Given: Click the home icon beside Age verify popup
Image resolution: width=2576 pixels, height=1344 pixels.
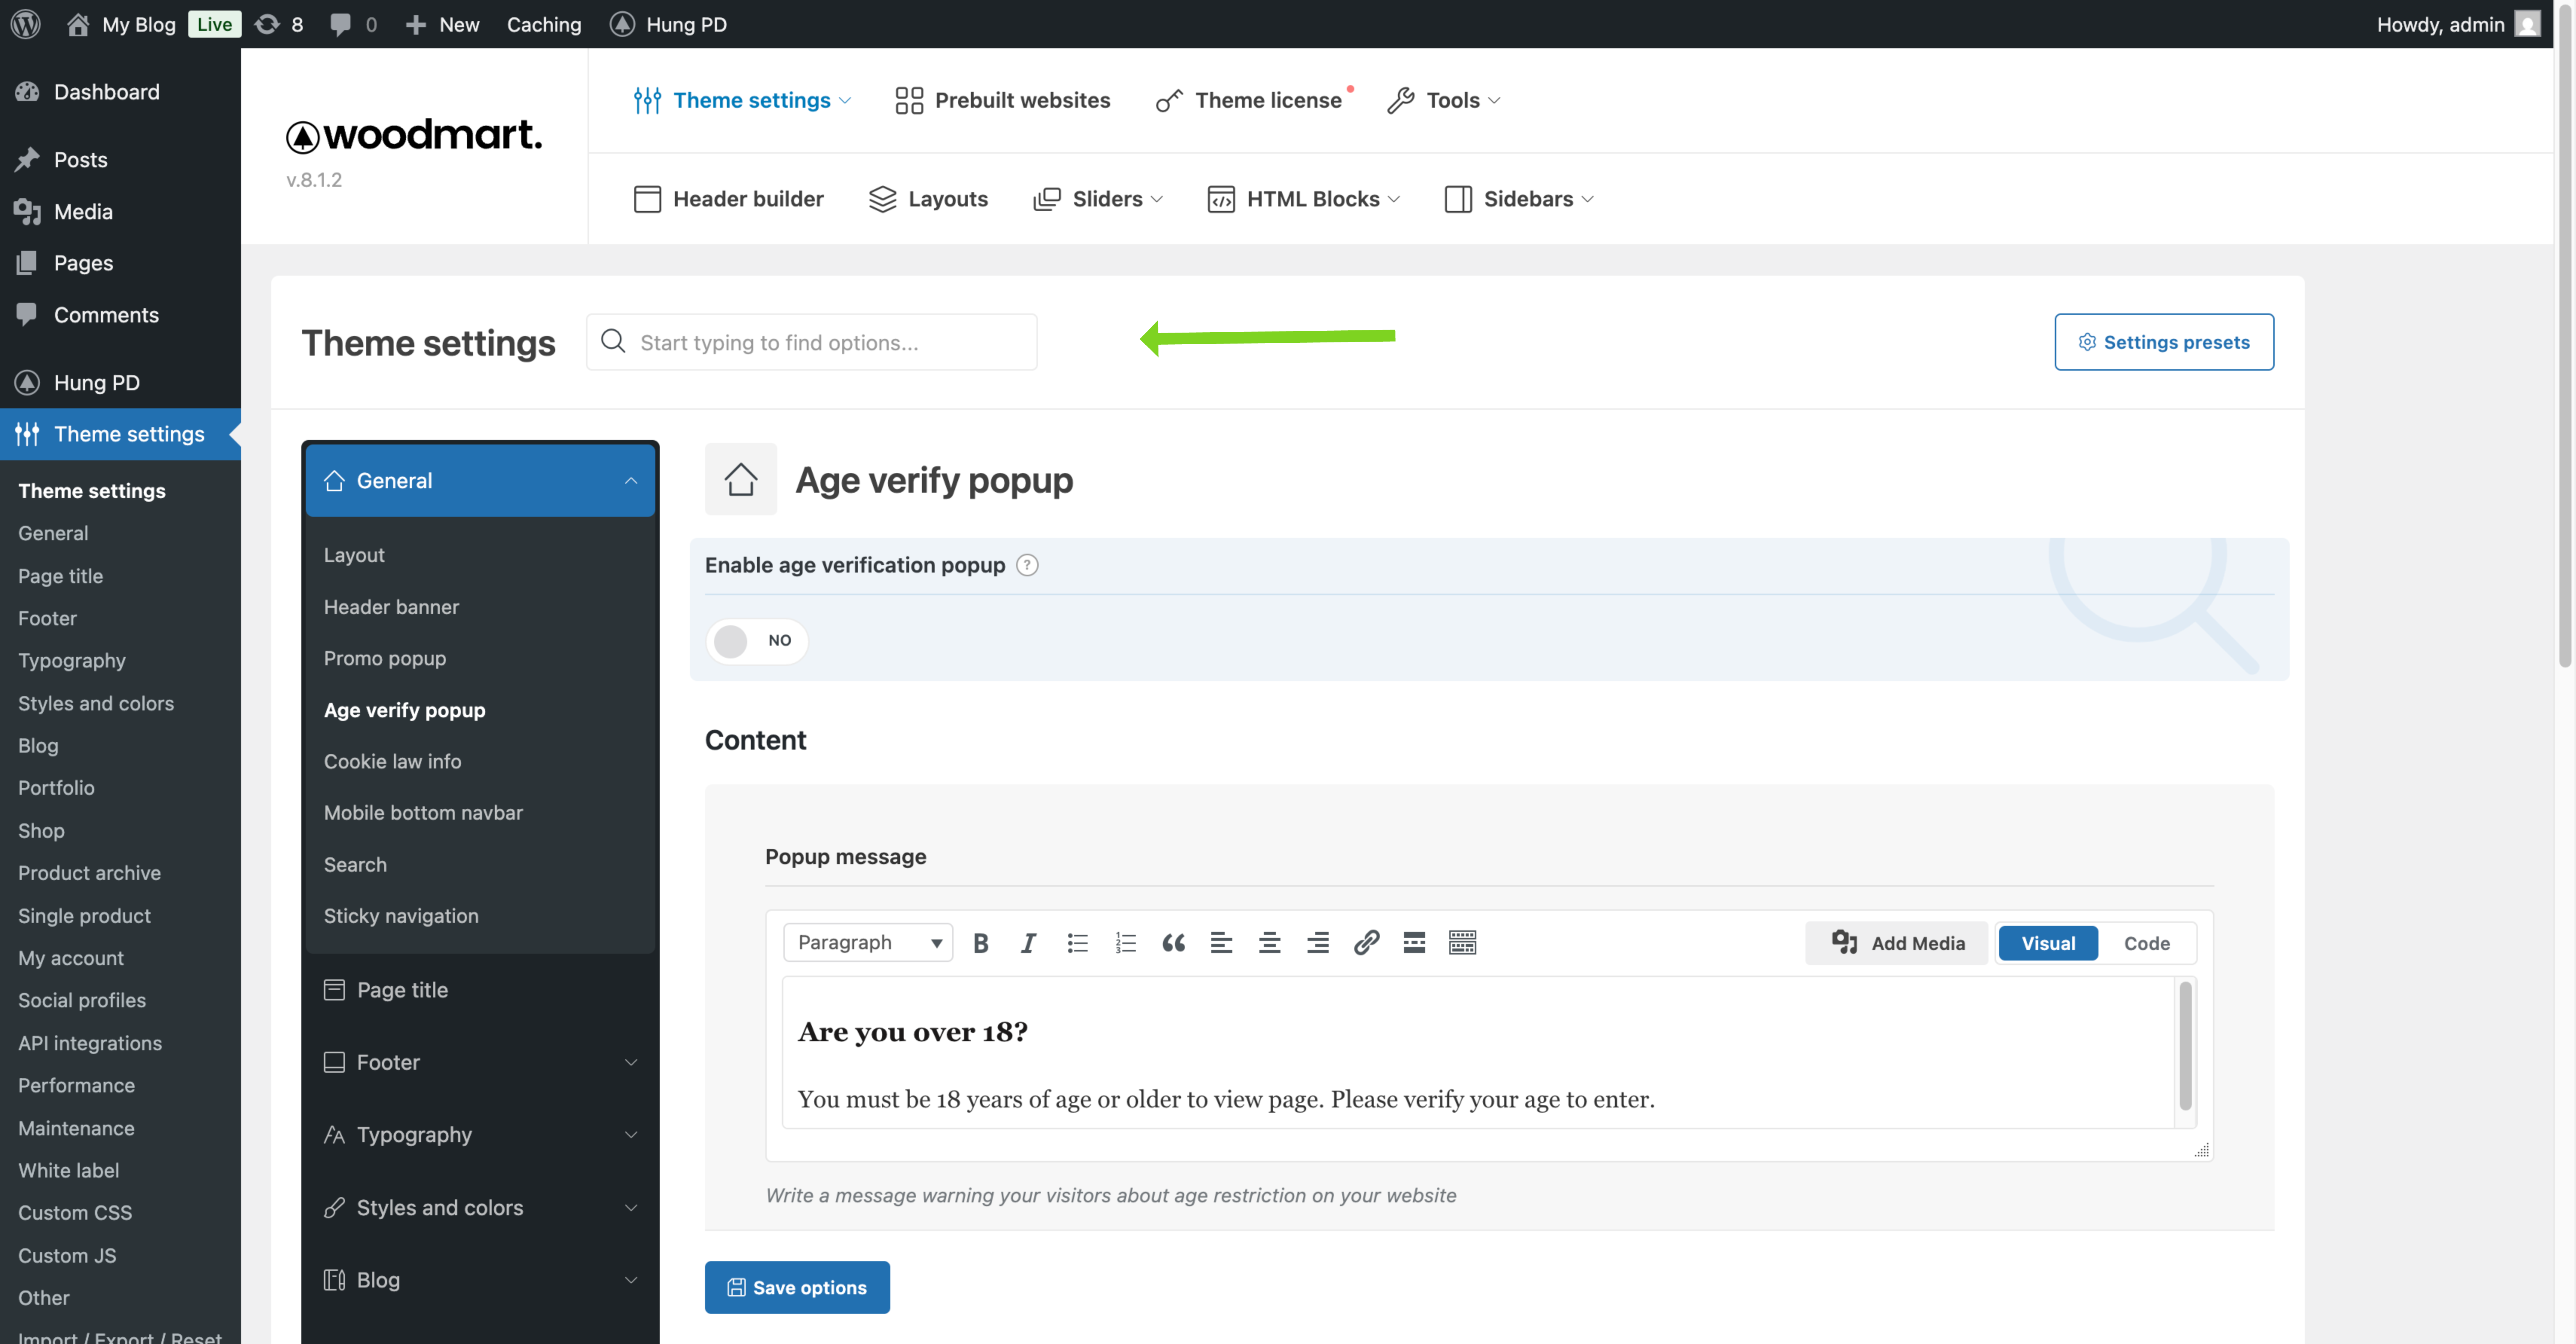Looking at the screenshot, I should (741, 479).
